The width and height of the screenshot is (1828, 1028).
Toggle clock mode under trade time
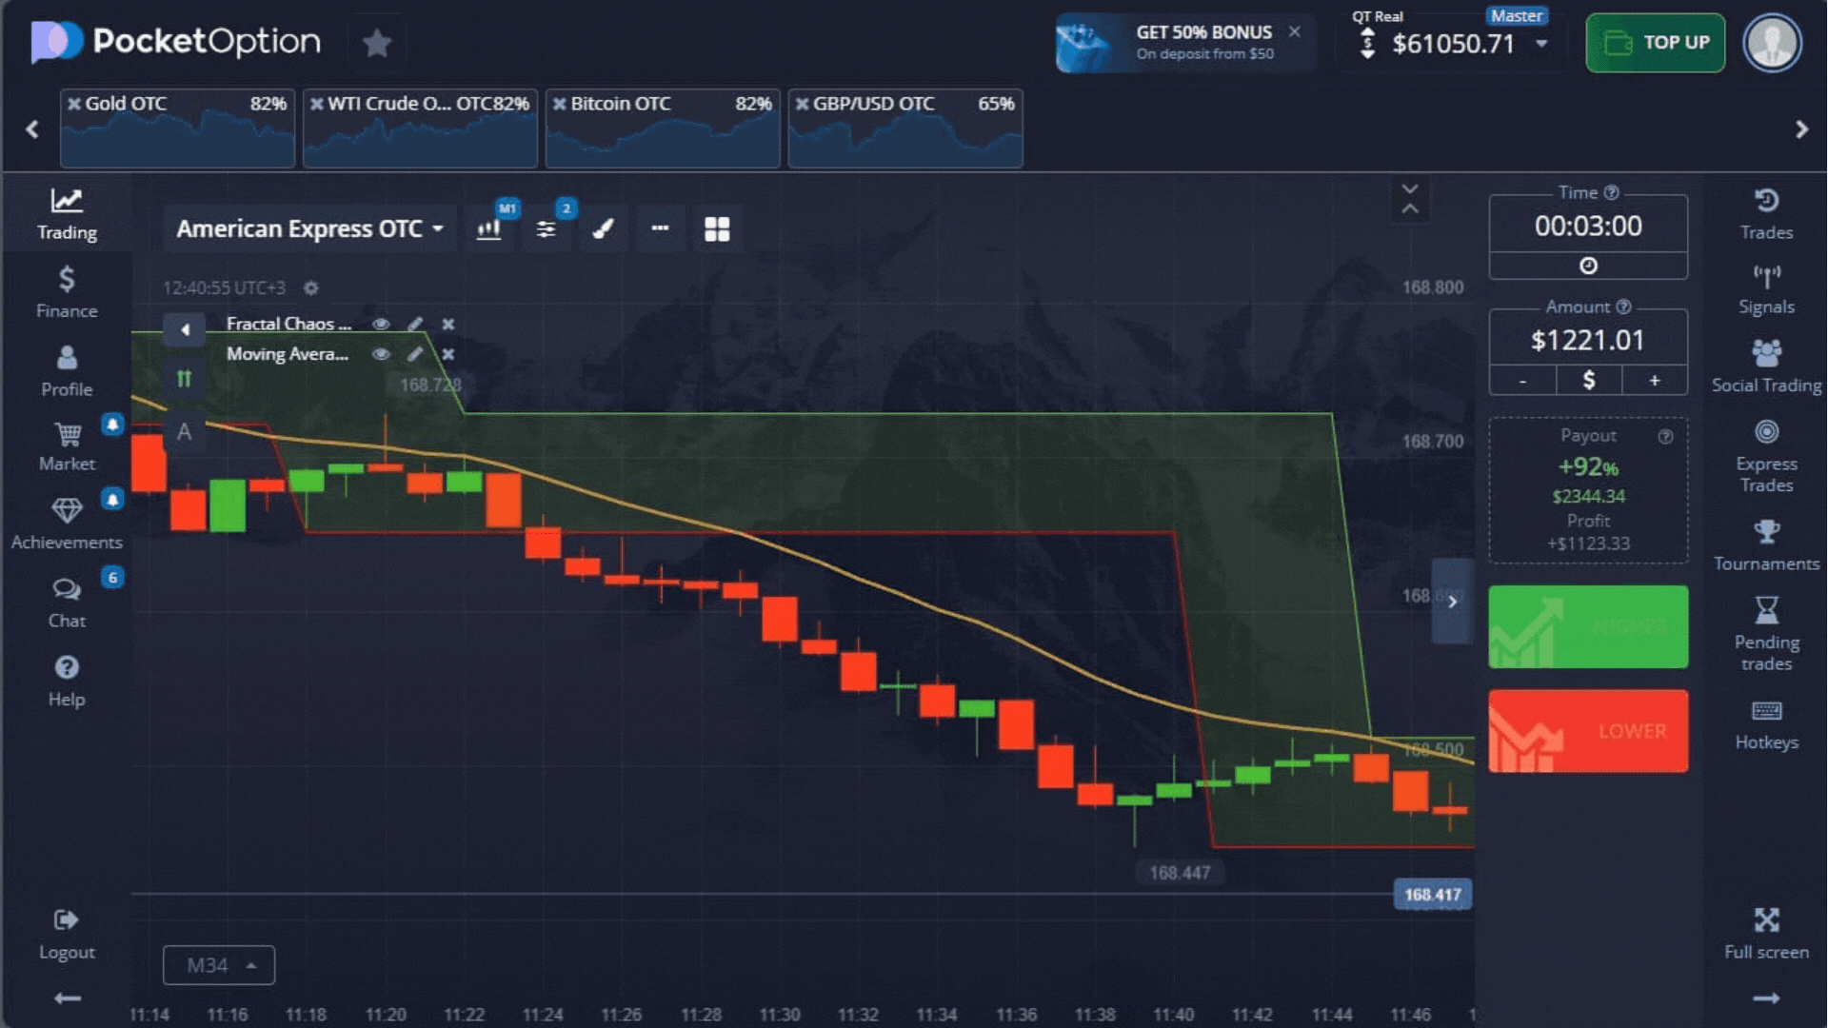coord(1587,266)
